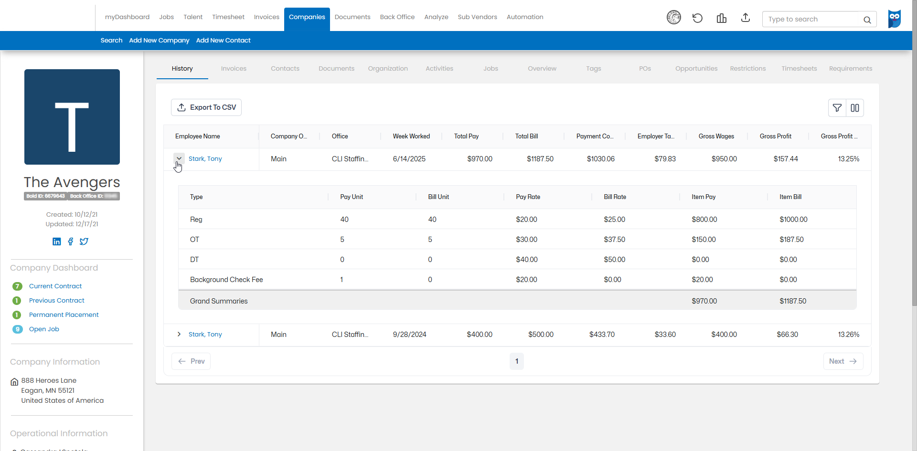Click the upload icon in header
Screen dimensions: 917x451
coord(745,18)
